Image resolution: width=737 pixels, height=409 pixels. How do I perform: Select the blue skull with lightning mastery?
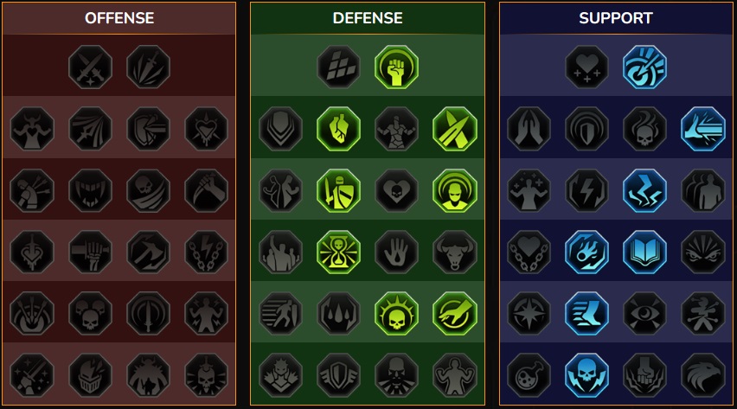[x=586, y=375]
